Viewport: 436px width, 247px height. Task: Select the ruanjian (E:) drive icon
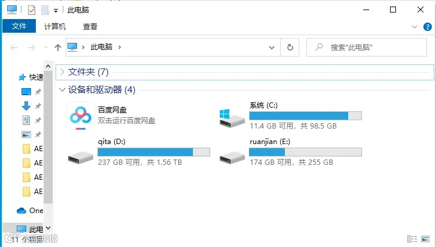coord(232,157)
